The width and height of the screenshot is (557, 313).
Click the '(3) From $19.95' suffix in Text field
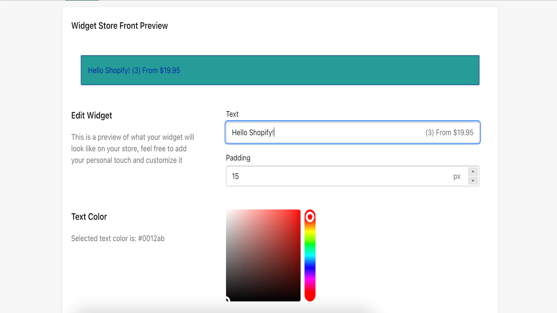click(449, 133)
